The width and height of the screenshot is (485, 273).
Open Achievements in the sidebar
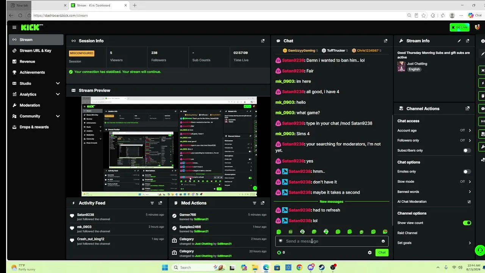tap(36, 72)
